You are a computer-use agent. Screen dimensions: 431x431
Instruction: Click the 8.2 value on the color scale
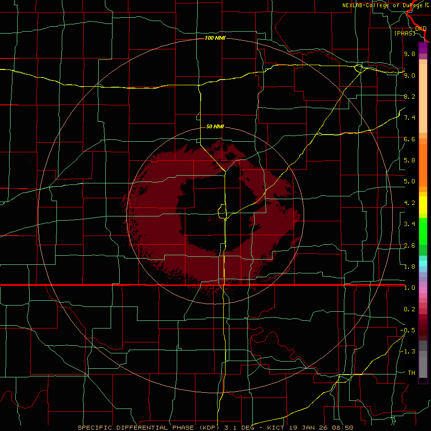click(409, 96)
